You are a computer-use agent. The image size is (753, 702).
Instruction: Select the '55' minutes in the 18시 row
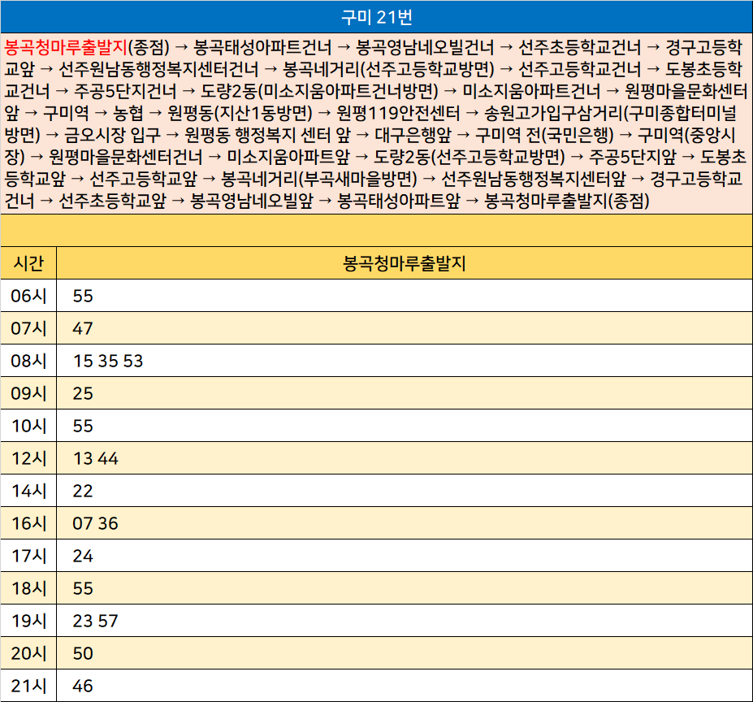[x=83, y=588]
